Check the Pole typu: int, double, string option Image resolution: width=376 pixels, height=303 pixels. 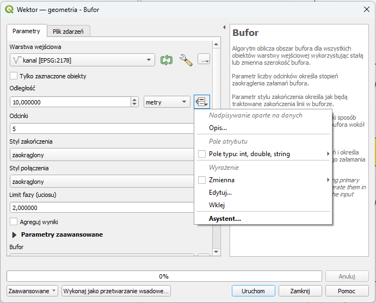coord(202,154)
